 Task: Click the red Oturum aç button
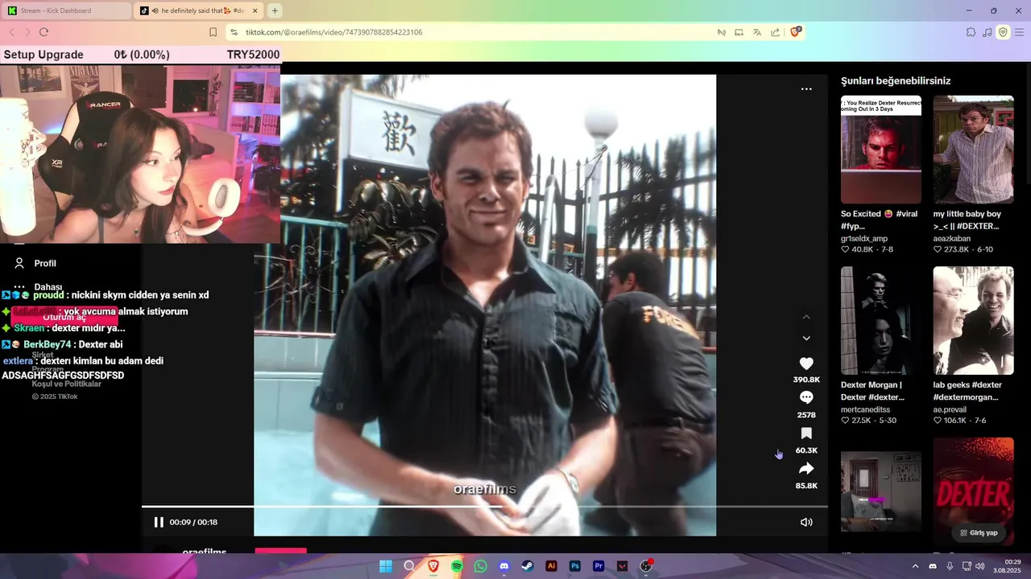click(x=64, y=317)
